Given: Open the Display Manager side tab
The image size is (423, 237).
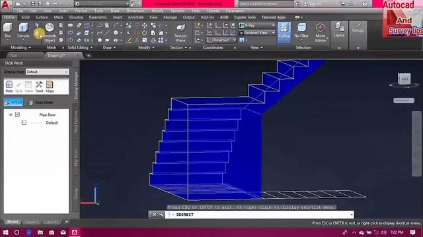Looking at the screenshot, I should pos(76,86).
